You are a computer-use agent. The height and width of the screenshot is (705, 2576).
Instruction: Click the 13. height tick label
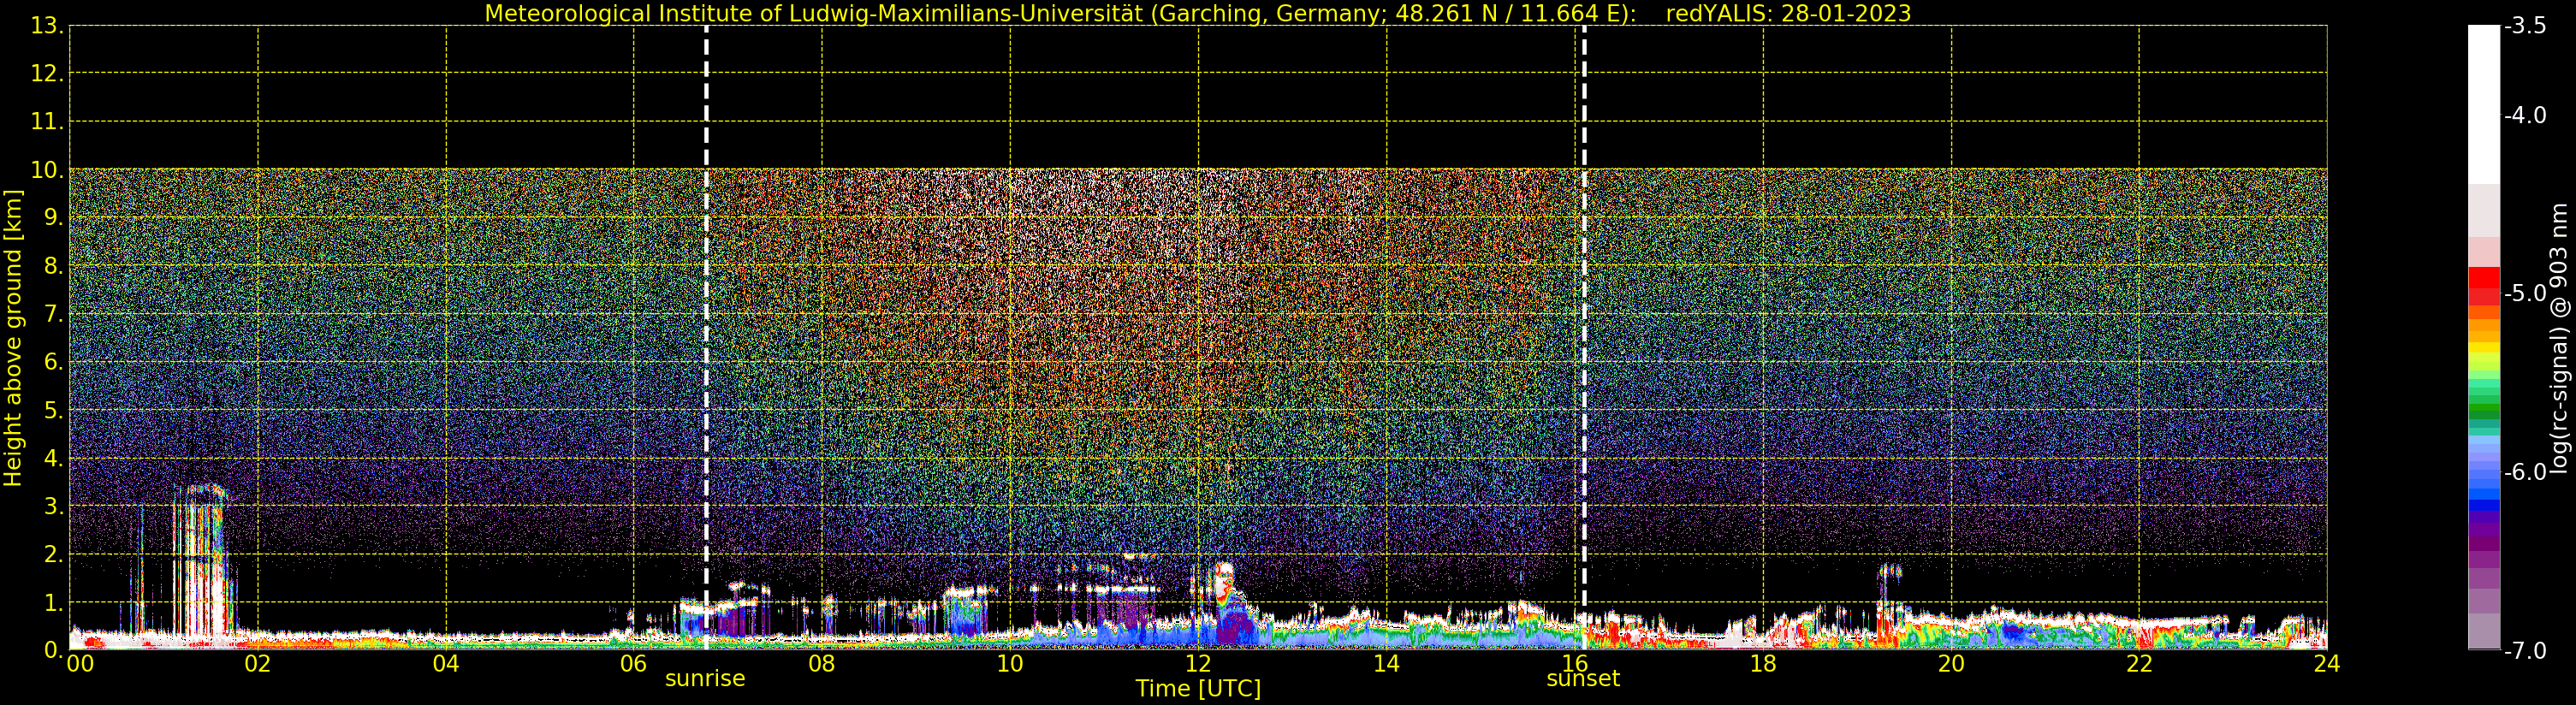[46, 26]
